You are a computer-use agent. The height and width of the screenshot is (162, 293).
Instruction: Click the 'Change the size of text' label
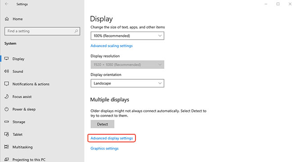pos(128,27)
